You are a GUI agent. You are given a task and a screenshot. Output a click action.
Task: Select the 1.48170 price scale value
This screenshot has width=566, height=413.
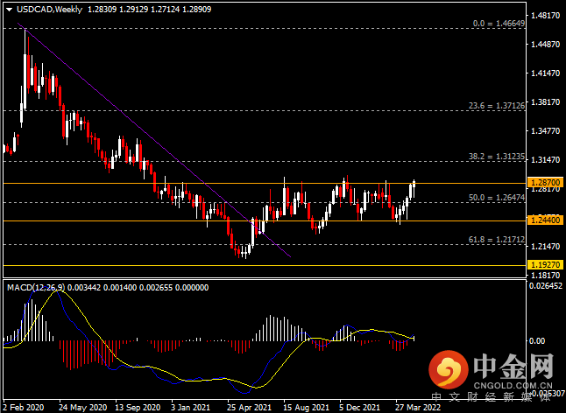[x=545, y=15]
